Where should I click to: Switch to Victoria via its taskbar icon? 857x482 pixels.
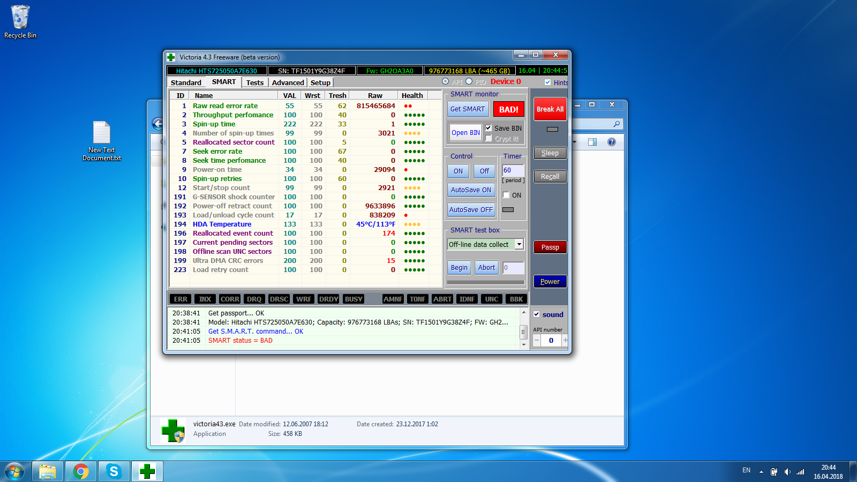(x=147, y=472)
